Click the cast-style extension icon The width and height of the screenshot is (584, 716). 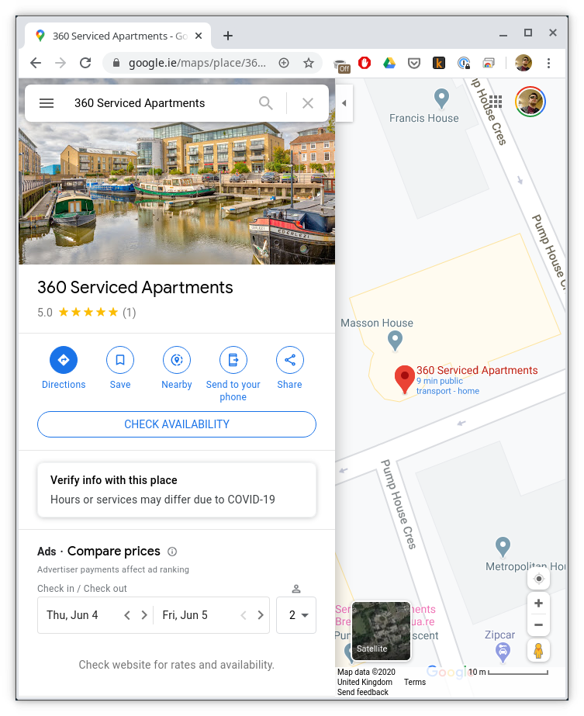point(489,63)
